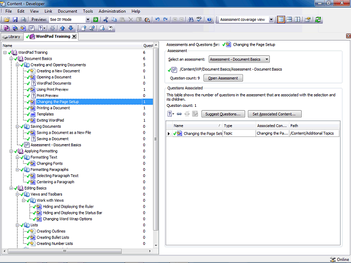Screen dimensions: 351x263
Task: Collapse the Work with Views node
Action: click(24, 201)
